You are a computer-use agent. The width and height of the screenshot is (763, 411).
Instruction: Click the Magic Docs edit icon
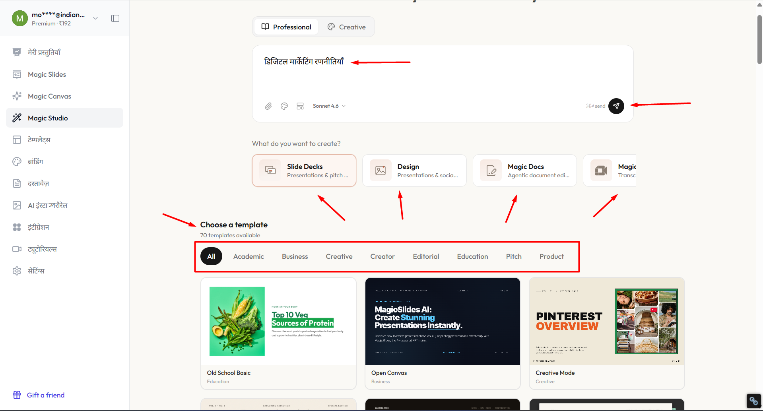coord(491,171)
